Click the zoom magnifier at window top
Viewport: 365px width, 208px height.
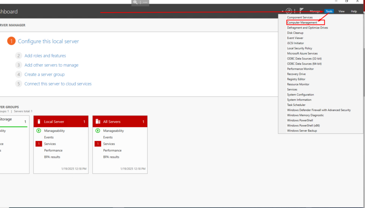coord(135,2)
